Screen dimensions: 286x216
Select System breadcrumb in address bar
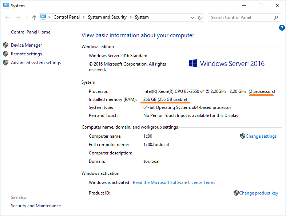pos(142,17)
